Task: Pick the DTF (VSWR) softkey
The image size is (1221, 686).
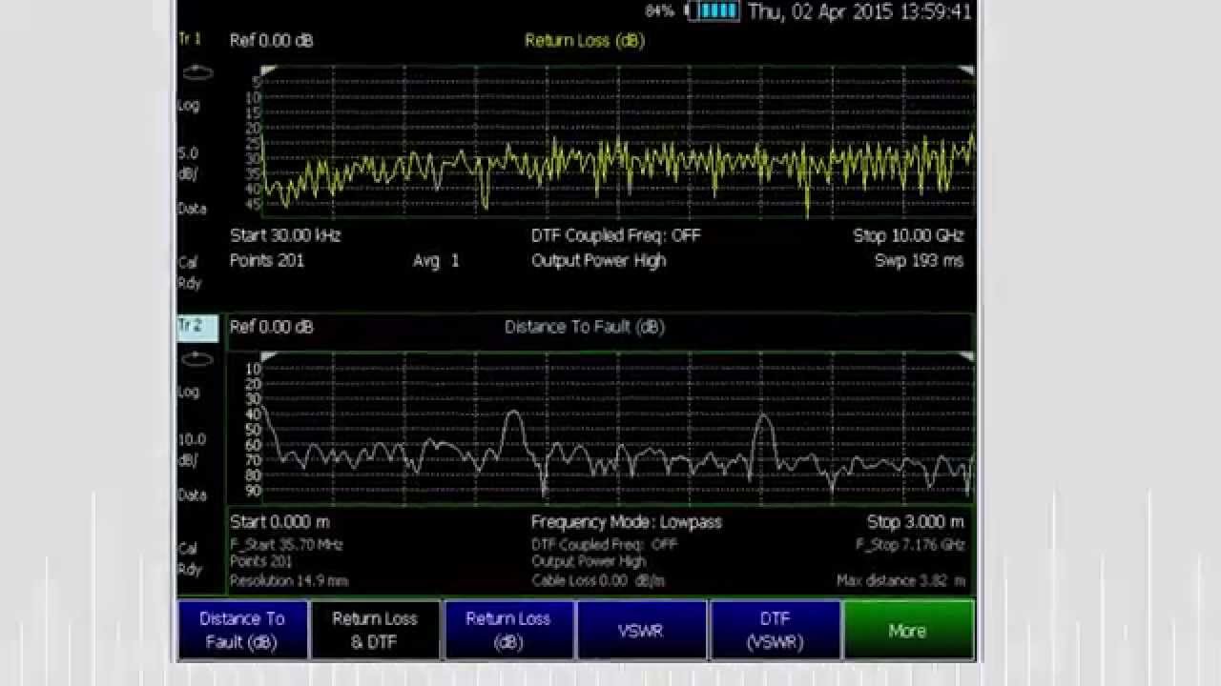Action: pos(775,630)
